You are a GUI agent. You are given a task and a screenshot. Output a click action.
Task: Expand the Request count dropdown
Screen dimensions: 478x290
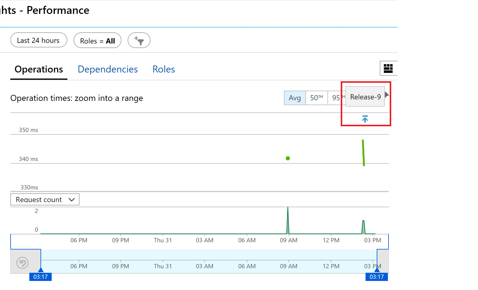coord(45,200)
